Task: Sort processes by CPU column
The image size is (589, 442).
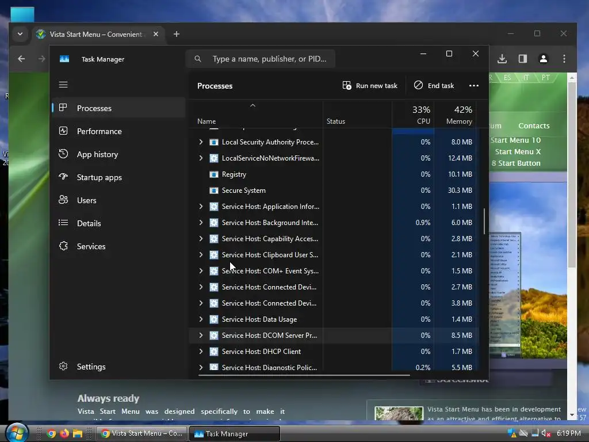Action: click(x=413, y=115)
